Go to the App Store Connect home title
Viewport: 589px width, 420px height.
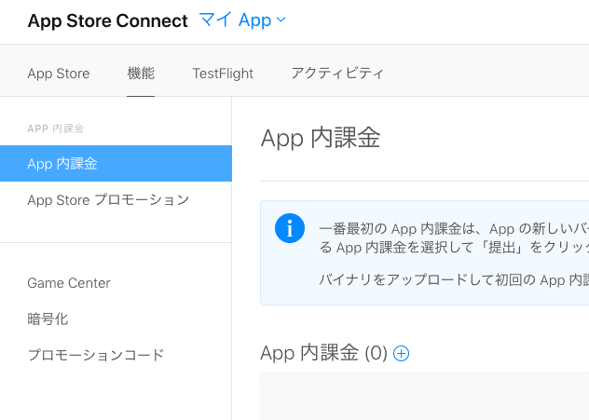click(107, 20)
